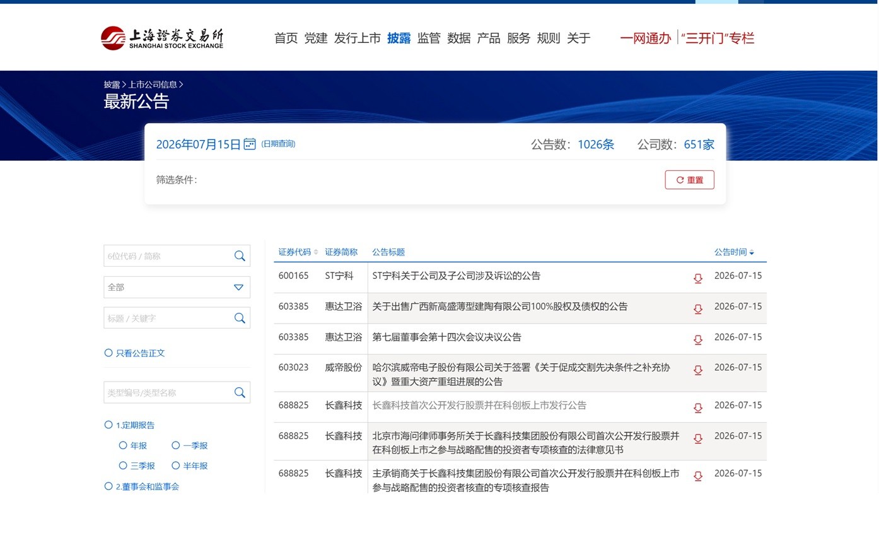
Task: Open 监管 navigation menu
Action: [x=429, y=38]
